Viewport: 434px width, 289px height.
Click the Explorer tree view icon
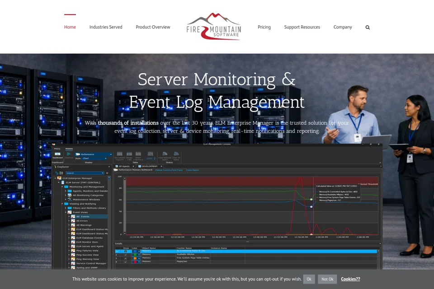point(57,173)
